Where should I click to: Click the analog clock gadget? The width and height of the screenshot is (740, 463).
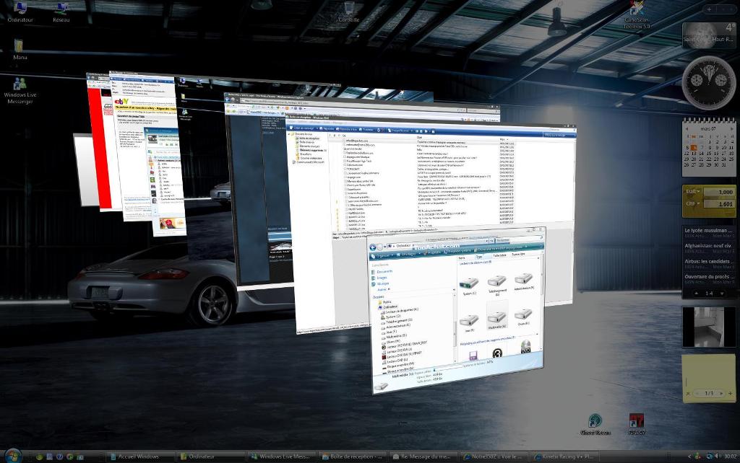click(x=709, y=81)
